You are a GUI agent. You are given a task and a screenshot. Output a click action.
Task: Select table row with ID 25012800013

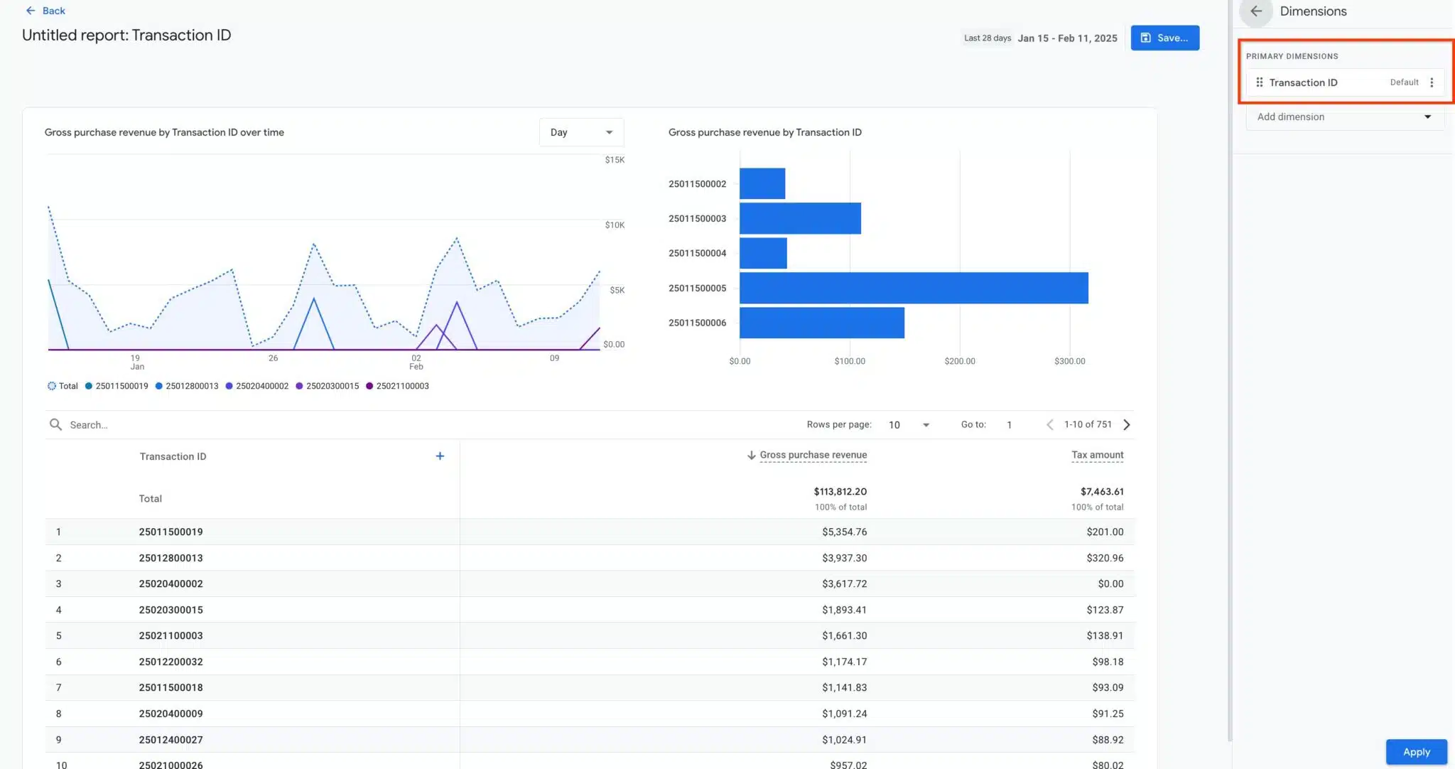590,558
